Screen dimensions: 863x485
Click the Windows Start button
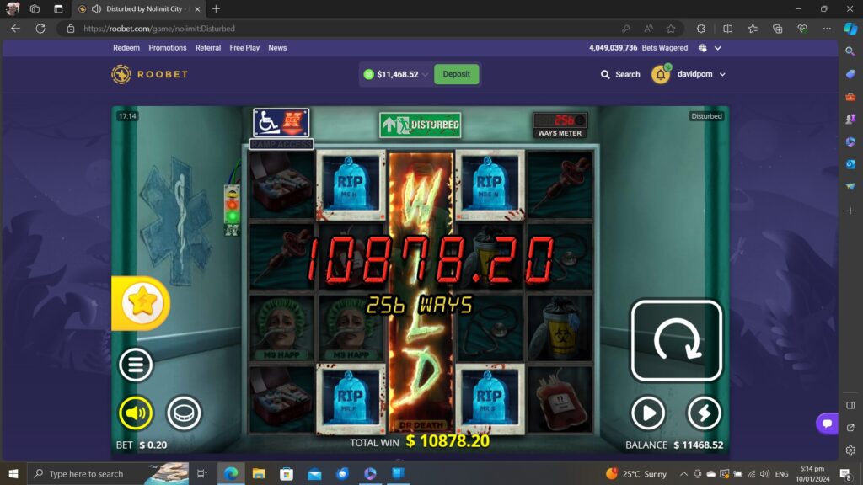coord(13,473)
